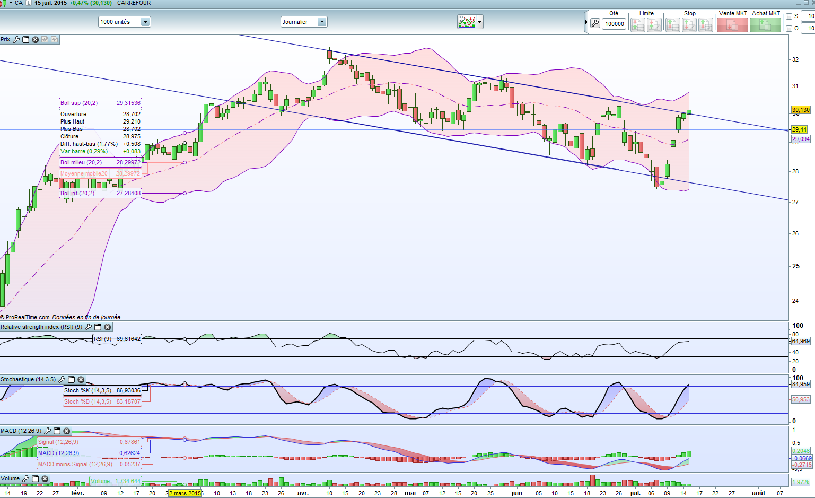Close the Prix panel with X icon
This screenshot has width=815, height=498.
point(35,40)
